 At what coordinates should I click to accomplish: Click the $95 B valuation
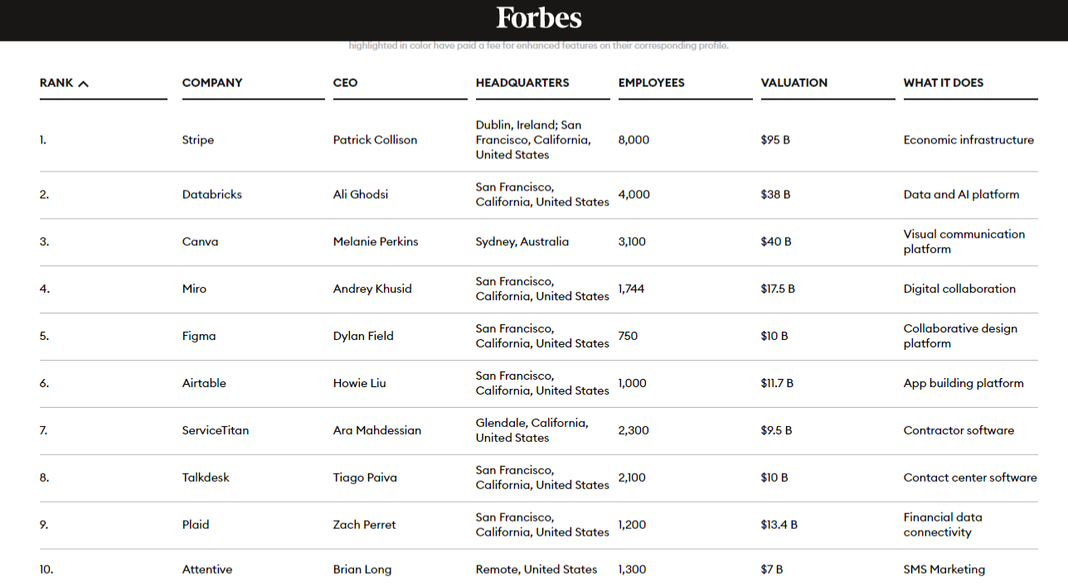775,140
